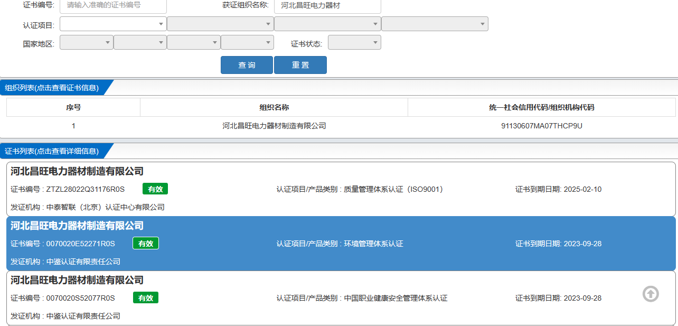
Task: Click sequence number 1 in organization table
Action: coord(73,126)
